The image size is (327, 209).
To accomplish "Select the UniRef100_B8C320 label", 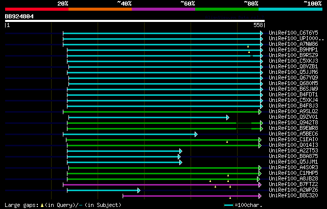I will coord(293,196).
